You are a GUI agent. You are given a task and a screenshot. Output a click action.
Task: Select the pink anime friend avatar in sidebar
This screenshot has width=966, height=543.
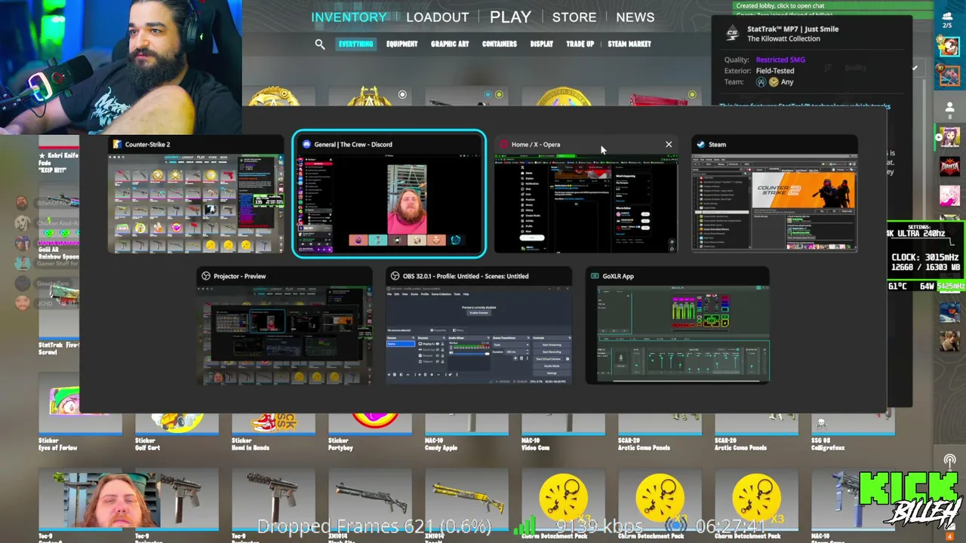(x=949, y=195)
